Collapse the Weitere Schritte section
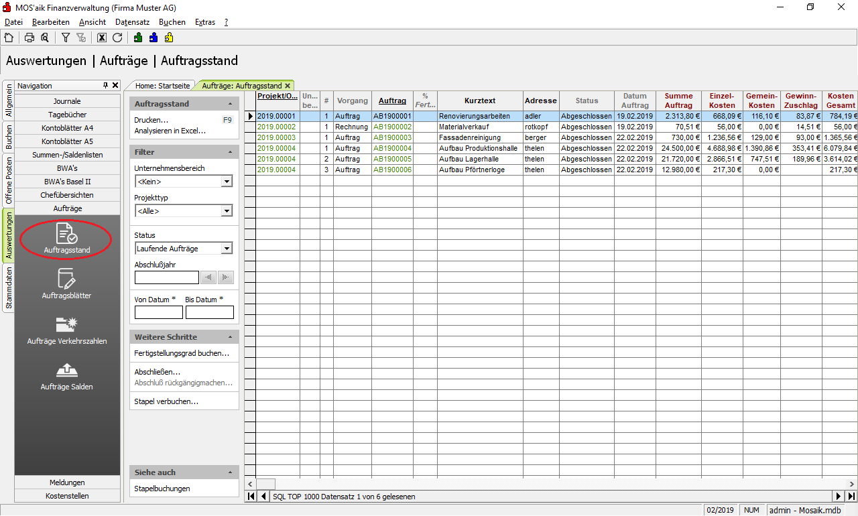This screenshot has height=516, width=858. [x=230, y=337]
